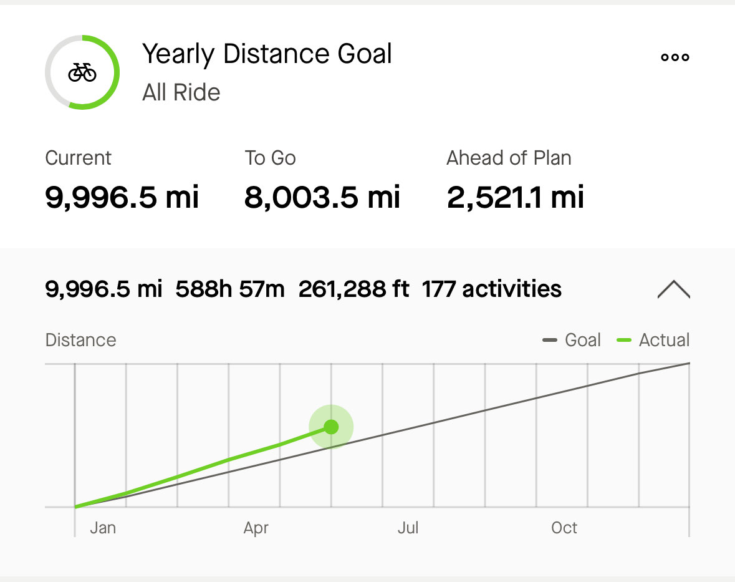Collapse the chart with the up chevron
This screenshot has height=582, width=735.
(x=673, y=289)
